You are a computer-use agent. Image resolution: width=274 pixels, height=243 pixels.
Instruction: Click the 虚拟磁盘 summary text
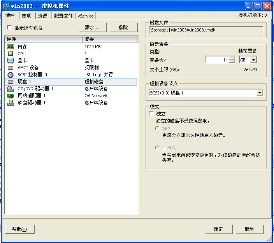[x=94, y=82]
